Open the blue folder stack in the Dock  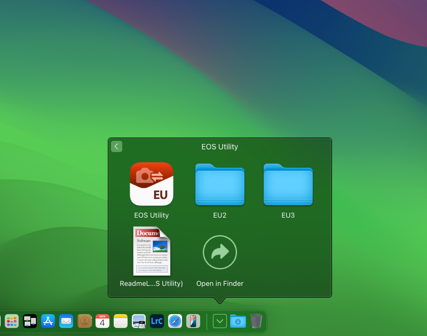tap(238, 321)
